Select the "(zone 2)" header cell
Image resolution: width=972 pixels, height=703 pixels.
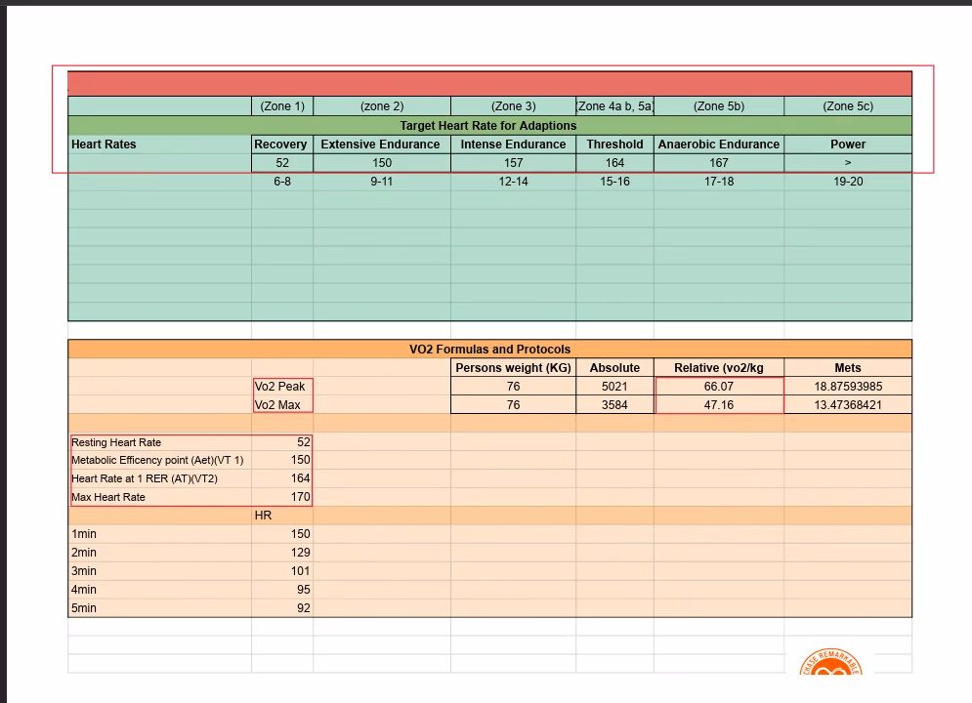(382, 105)
